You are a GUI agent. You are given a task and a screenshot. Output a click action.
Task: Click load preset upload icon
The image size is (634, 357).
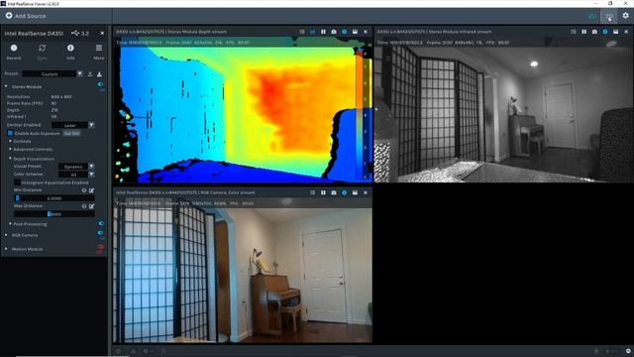(90, 74)
